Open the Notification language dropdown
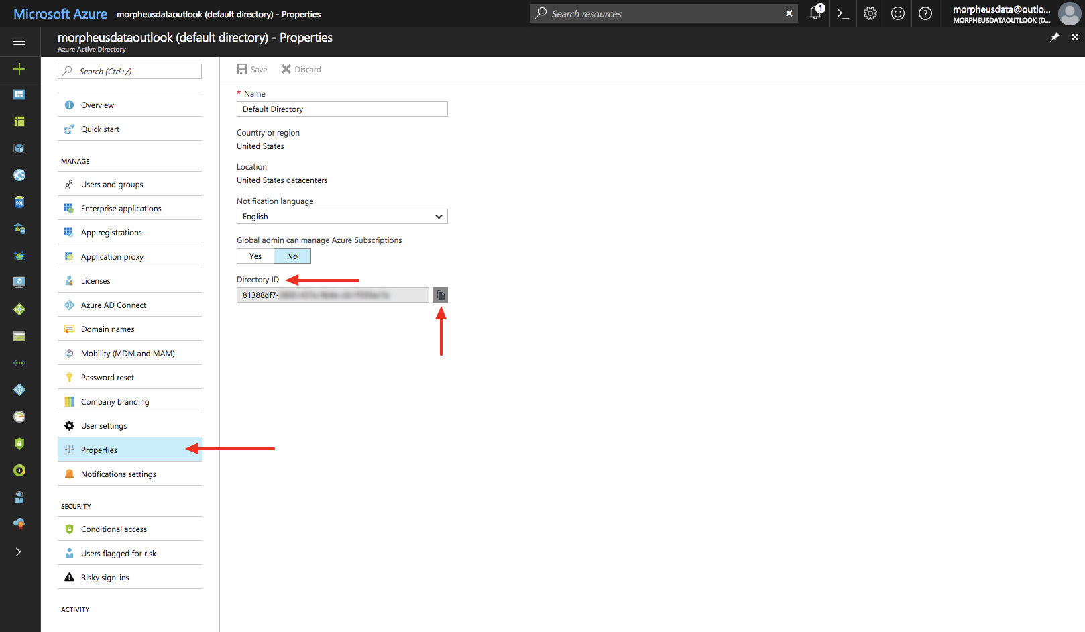 [342, 217]
